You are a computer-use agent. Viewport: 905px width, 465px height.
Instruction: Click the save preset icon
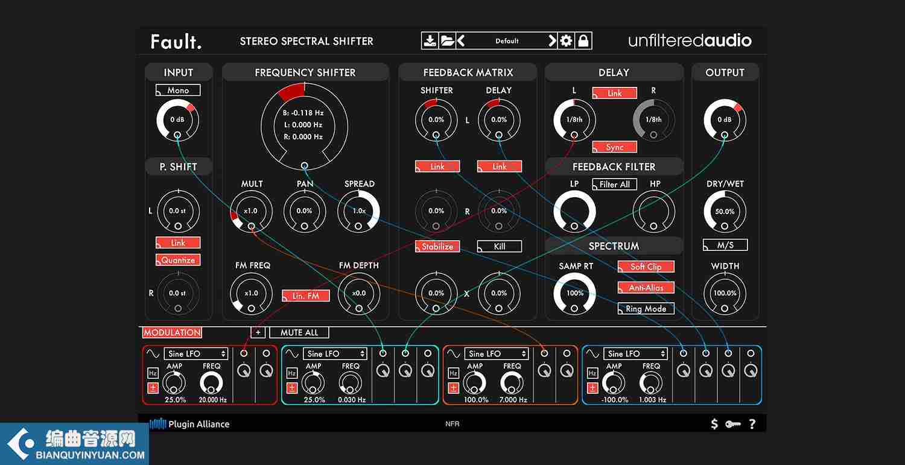[430, 41]
